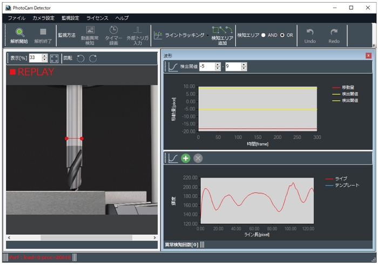
Task: Open the カメラ設定 menu
Action: pos(43,18)
